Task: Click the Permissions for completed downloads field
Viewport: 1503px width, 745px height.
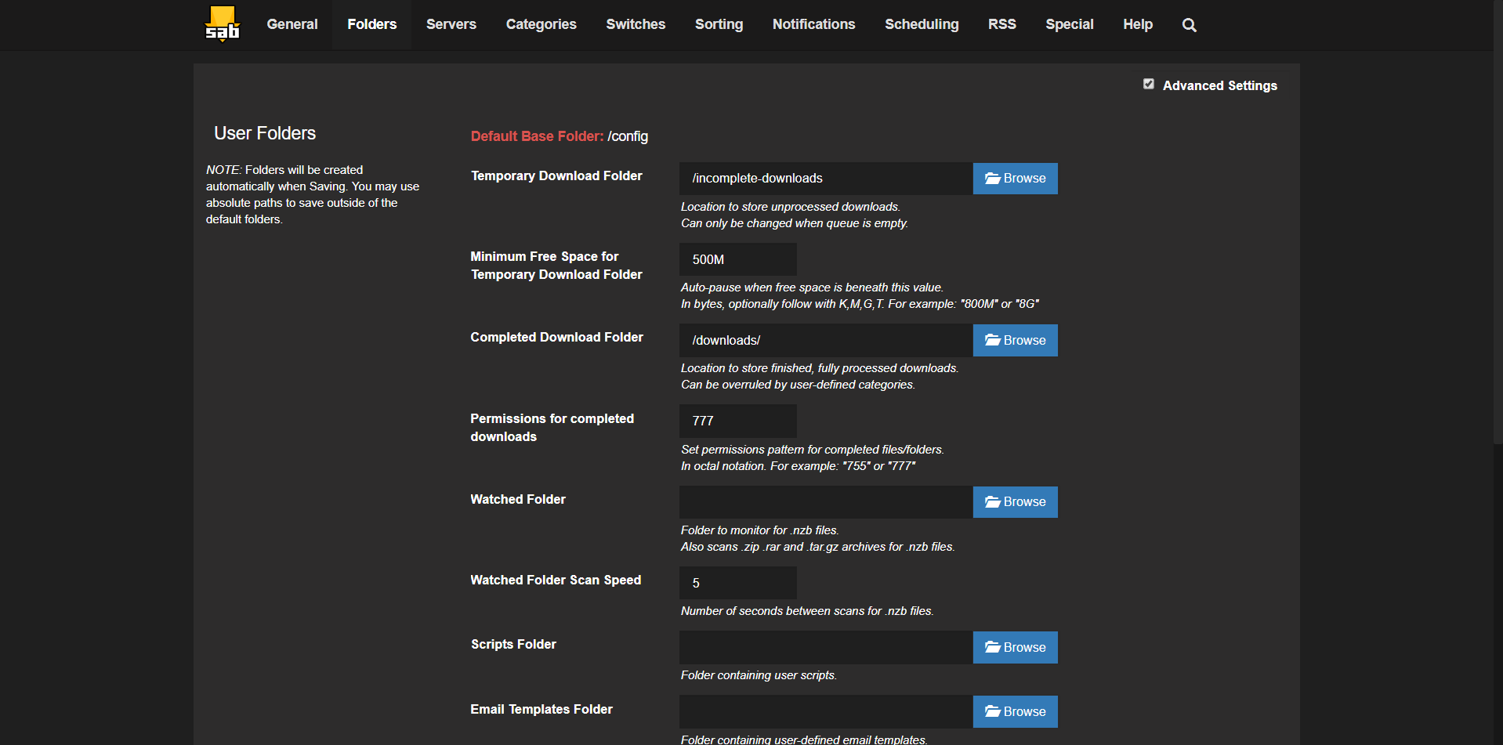Action: [737, 421]
